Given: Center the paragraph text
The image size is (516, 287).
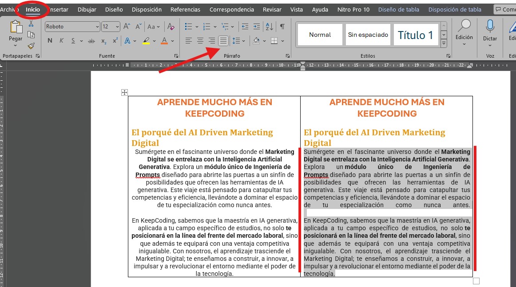Looking at the screenshot, I should [200, 41].
